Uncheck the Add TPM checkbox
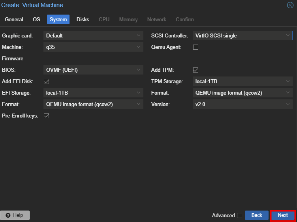 click(195, 70)
